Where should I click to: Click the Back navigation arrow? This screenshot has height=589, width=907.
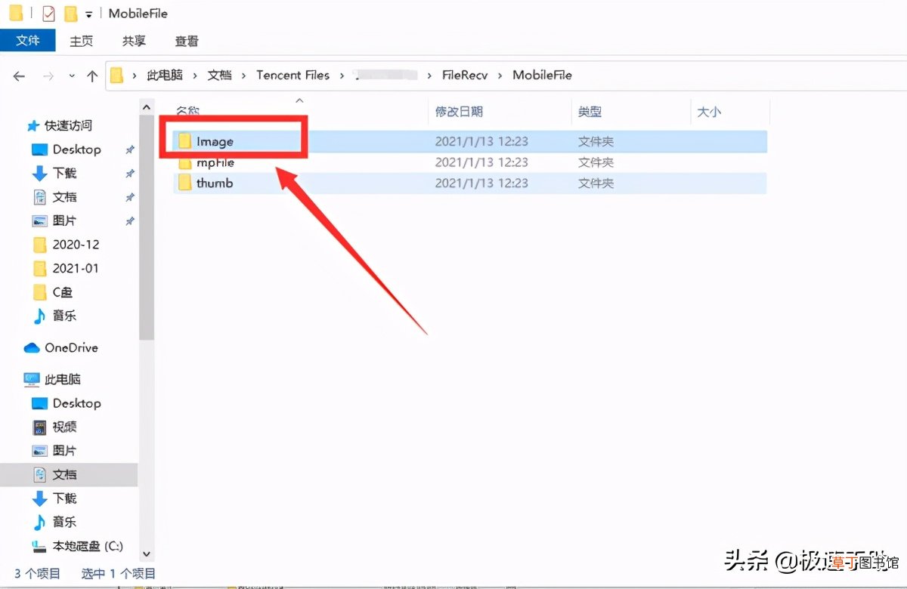click(20, 76)
